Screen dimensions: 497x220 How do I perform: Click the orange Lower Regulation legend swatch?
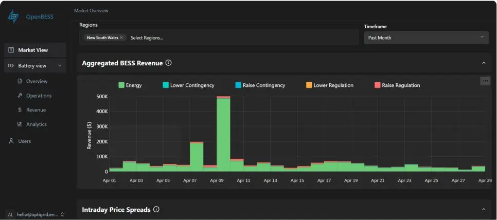[309, 85]
